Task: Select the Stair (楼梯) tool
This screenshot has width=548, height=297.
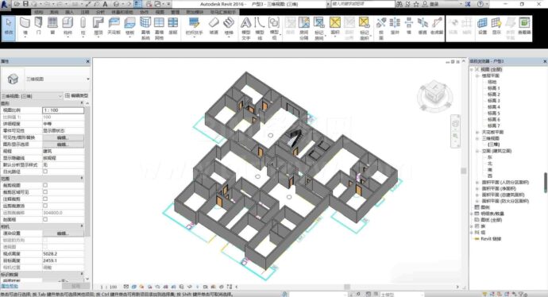Action: (229, 26)
